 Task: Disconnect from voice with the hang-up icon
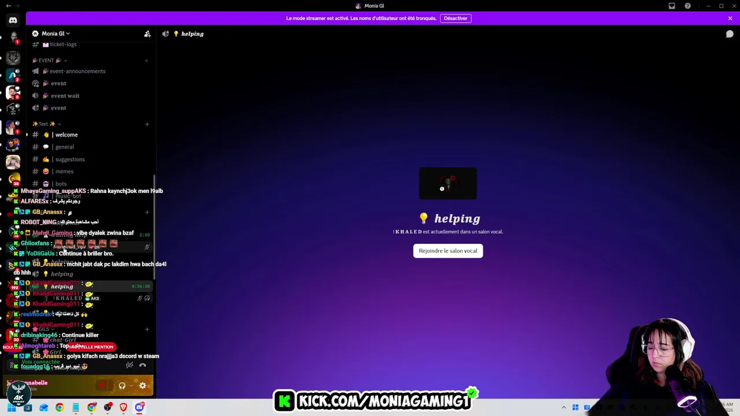point(143,365)
